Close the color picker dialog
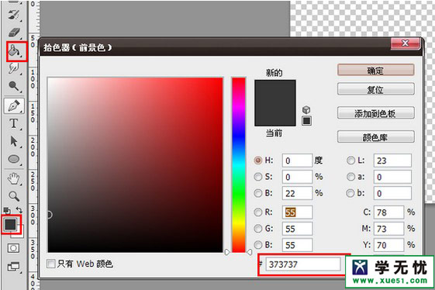The image size is (435, 290). [x=406, y=43]
